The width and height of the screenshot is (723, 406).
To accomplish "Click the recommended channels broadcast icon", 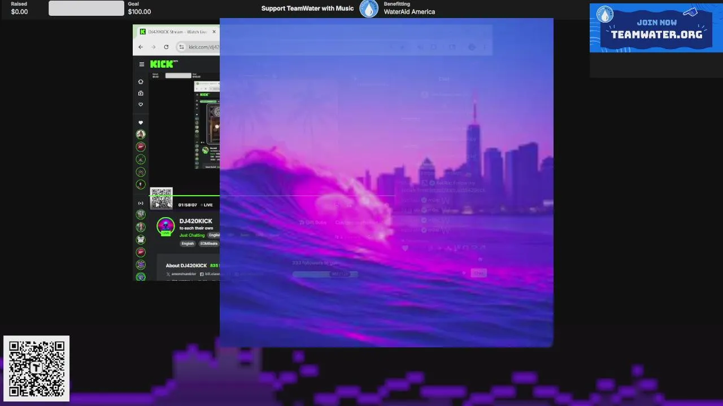I will pos(141,203).
